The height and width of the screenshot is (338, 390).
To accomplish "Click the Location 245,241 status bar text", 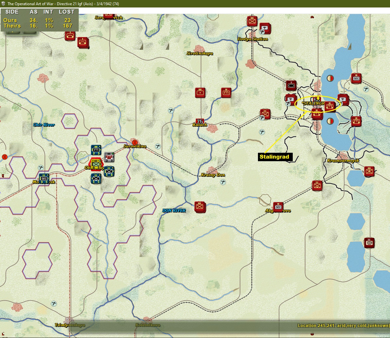I will pyautogui.click(x=343, y=326).
